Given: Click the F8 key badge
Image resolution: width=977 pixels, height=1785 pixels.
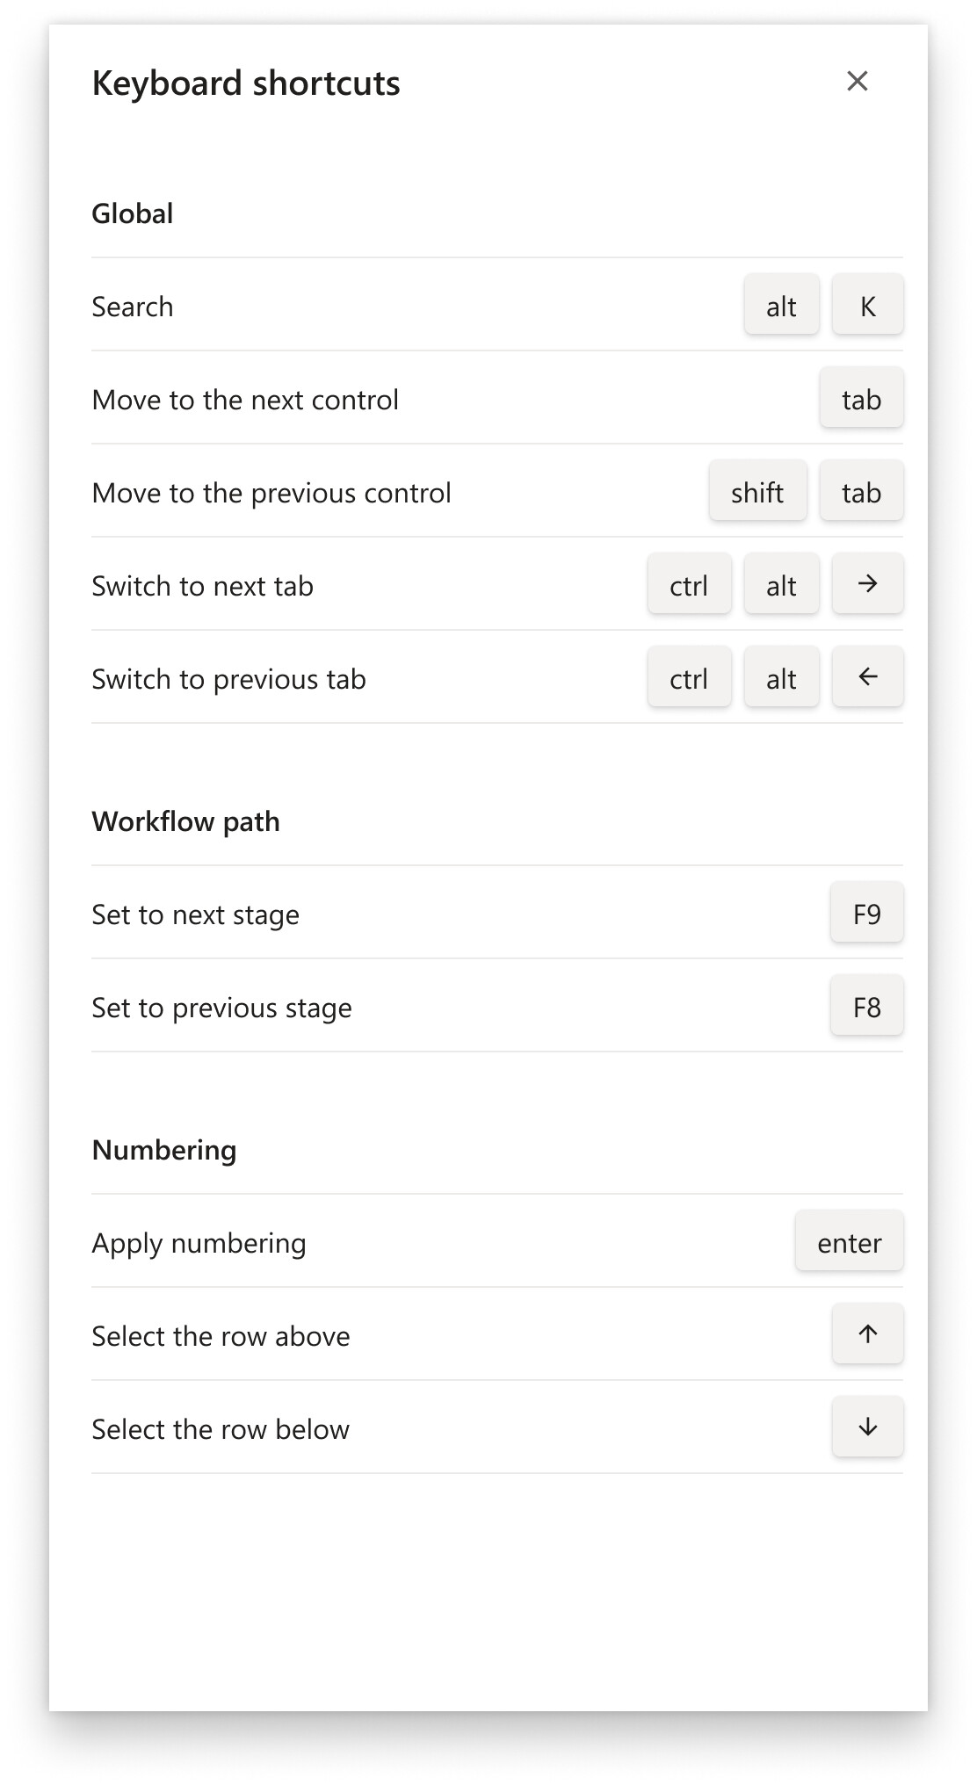Looking at the screenshot, I should click(x=866, y=1008).
